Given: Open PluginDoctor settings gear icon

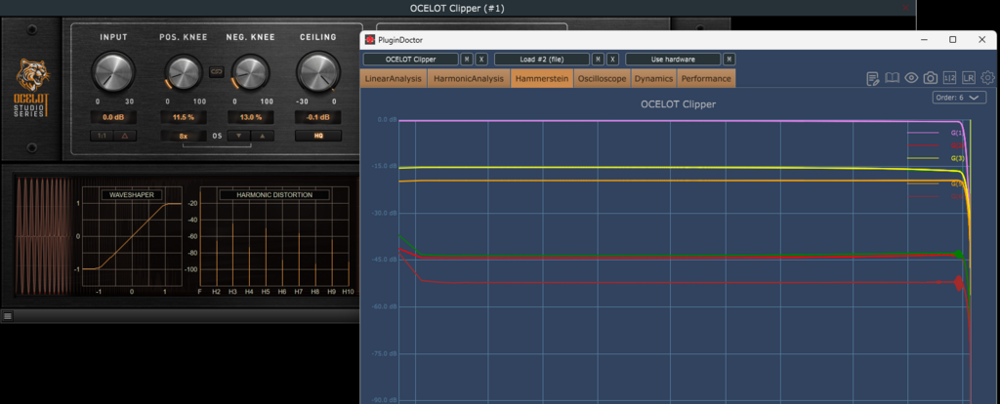Looking at the screenshot, I should [x=988, y=78].
